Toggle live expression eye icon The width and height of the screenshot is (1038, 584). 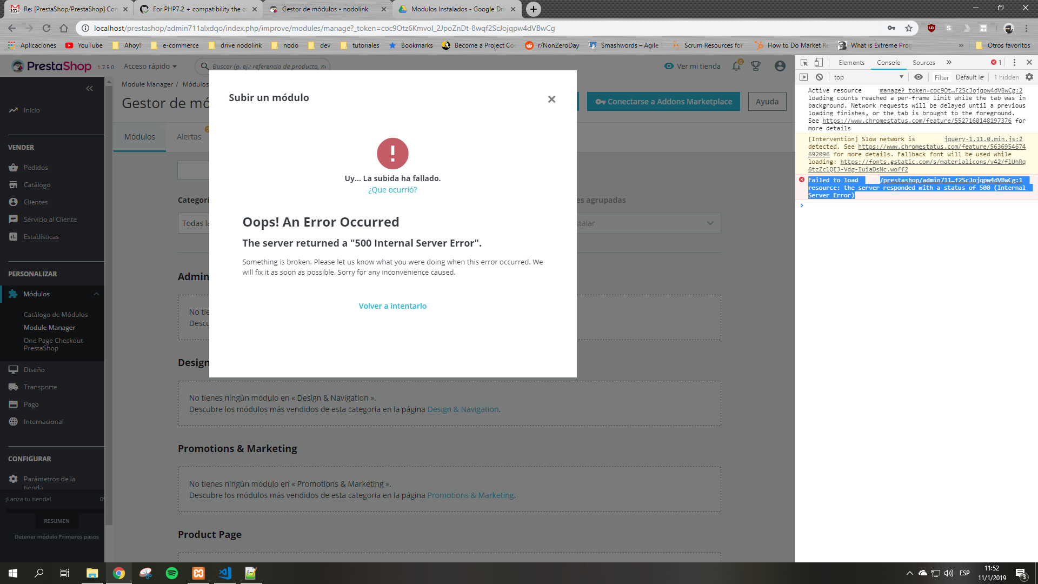pos(918,77)
